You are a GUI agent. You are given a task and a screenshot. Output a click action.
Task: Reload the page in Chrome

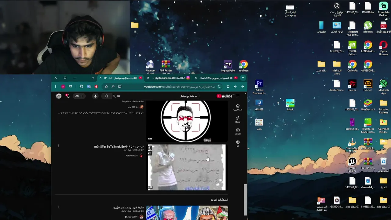pyautogui.click(x=228, y=87)
